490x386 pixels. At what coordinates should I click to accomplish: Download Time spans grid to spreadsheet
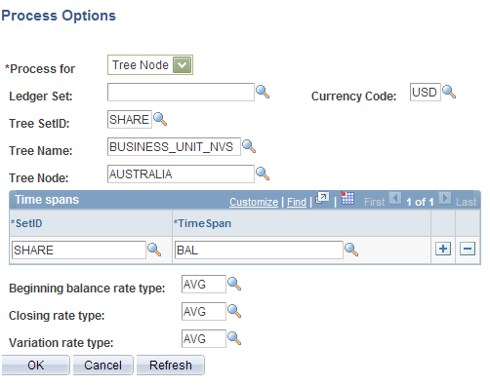347,198
